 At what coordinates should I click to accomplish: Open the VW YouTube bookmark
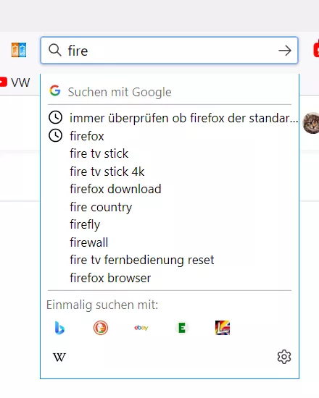coord(14,82)
